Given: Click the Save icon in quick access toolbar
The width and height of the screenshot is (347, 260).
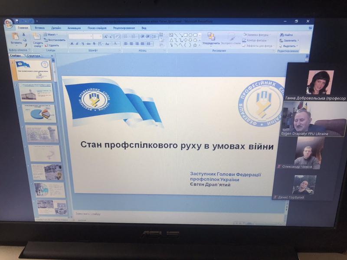Looking at the screenshot, I should [17, 21].
